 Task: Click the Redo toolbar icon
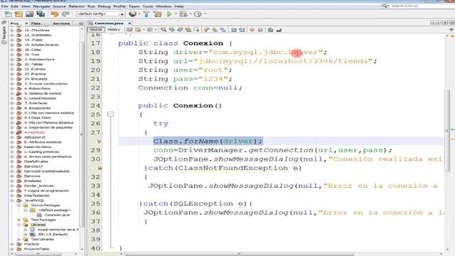pos(65,14)
